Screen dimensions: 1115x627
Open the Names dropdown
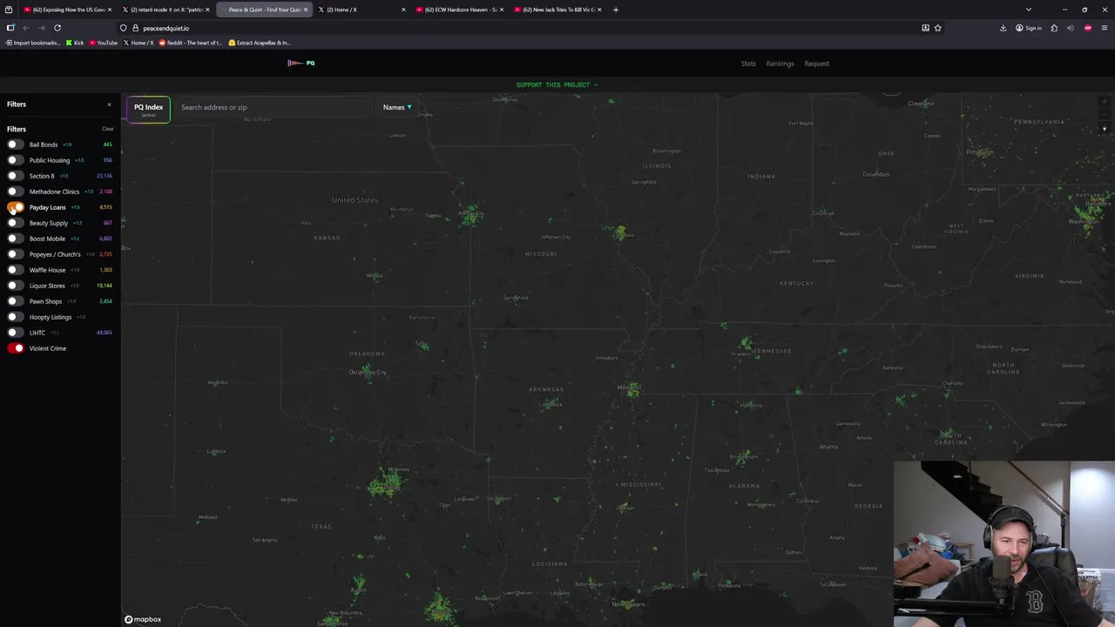pos(397,107)
